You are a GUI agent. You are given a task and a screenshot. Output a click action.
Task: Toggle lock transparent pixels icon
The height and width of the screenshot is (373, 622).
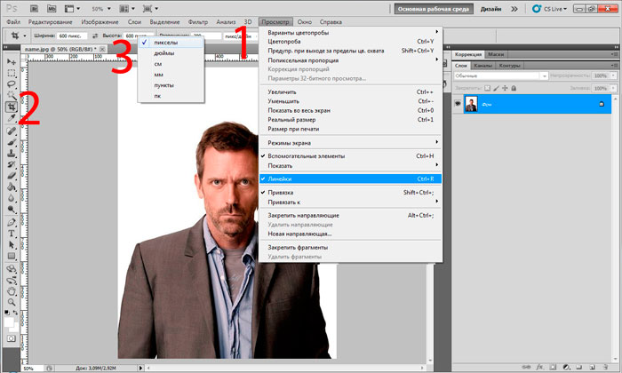[488, 88]
